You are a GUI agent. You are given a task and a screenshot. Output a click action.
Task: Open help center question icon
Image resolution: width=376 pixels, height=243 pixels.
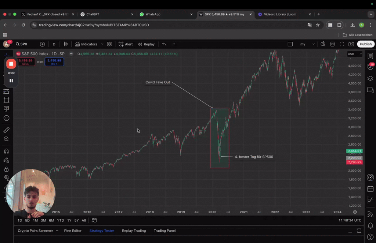370,237
